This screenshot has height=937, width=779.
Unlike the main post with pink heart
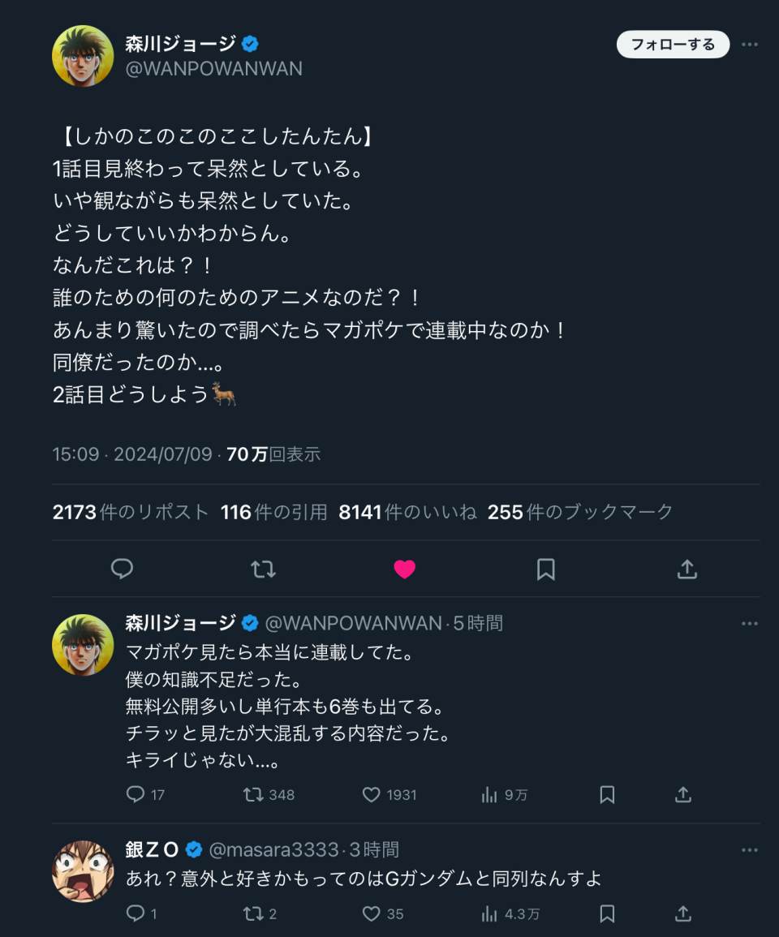(404, 570)
